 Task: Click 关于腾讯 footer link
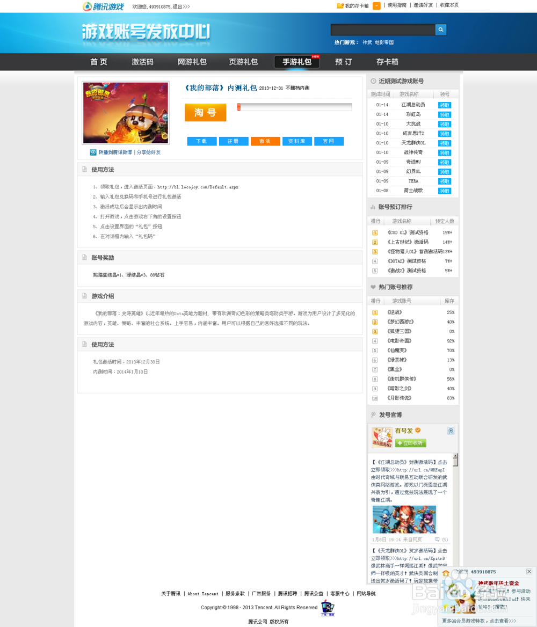click(171, 594)
